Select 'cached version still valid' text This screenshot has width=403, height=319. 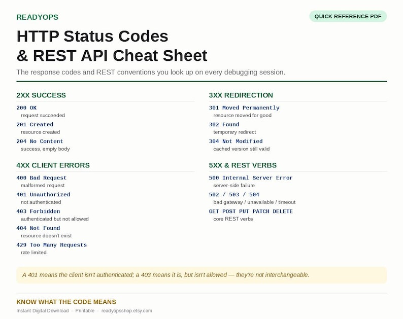241,149
